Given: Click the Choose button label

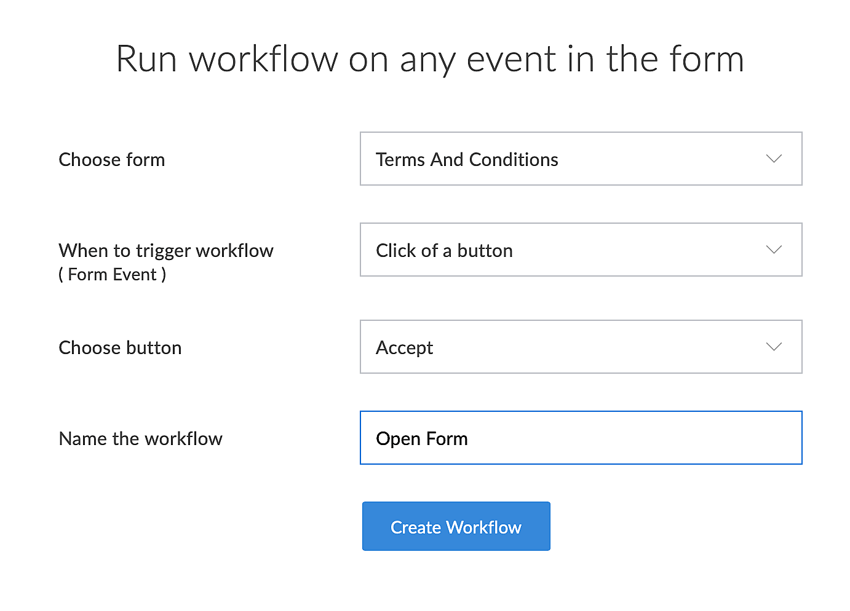Looking at the screenshot, I should tap(120, 348).
